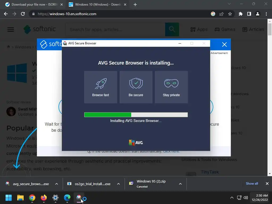Open Apps menu on Softonic

click(x=199, y=29)
